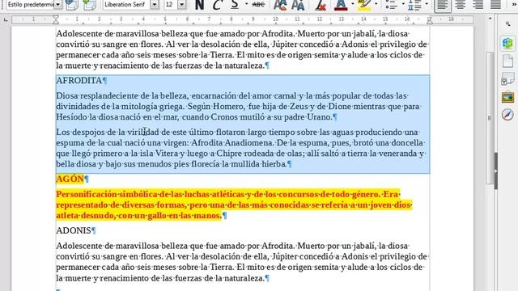
Task: Open the font color dropdown arrow
Action: click(353, 4)
